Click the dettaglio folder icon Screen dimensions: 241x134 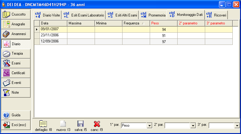[x=43, y=124]
